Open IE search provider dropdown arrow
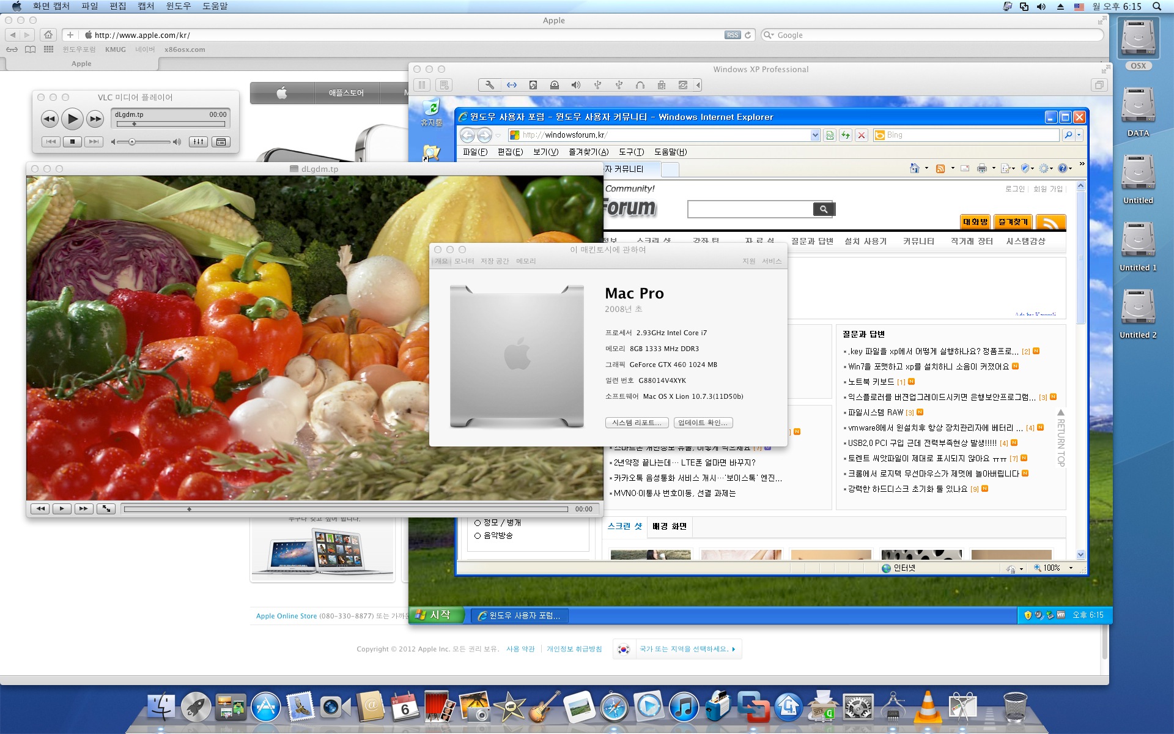This screenshot has height=734, width=1174. (x=1079, y=135)
